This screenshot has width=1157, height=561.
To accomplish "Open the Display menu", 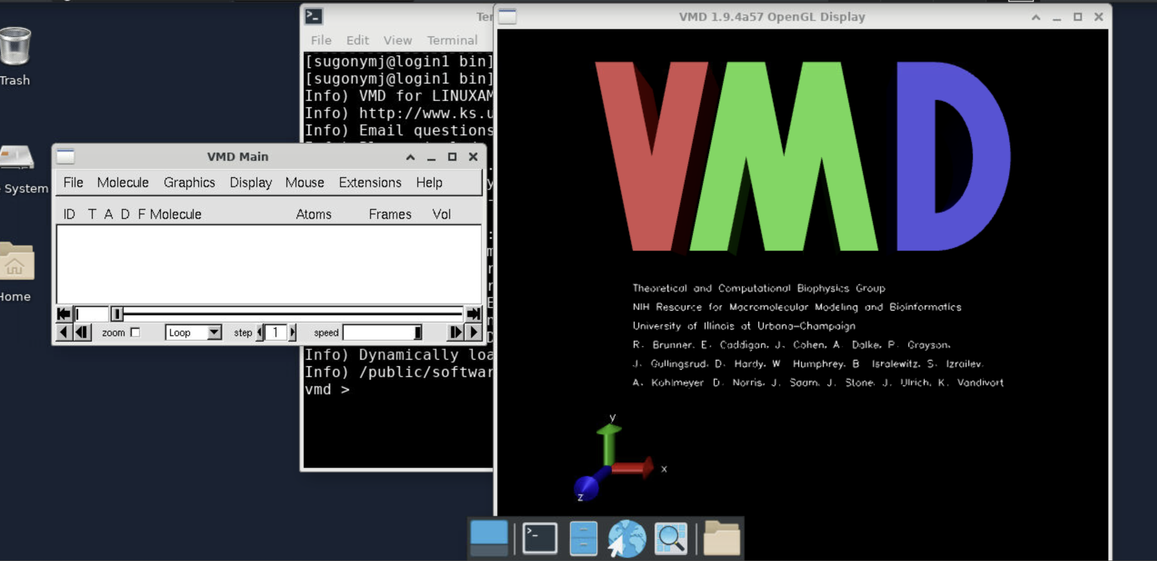I will (x=250, y=183).
